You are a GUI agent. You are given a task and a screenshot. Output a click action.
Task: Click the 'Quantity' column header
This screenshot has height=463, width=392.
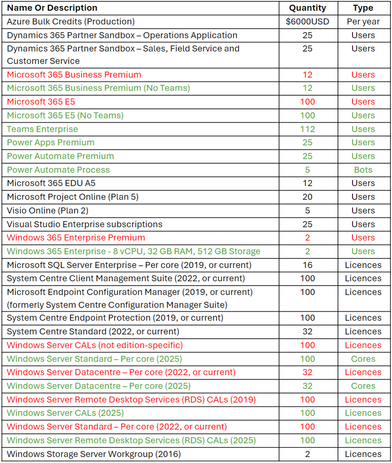click(307, 8)
